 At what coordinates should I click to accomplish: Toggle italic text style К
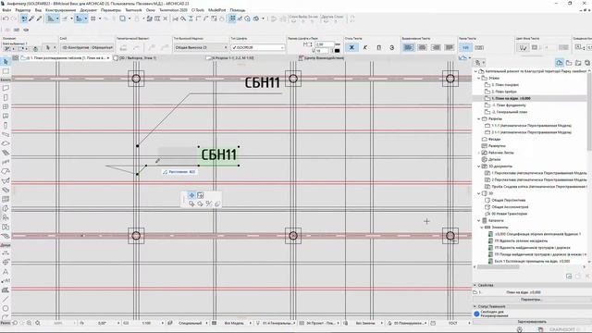365,47
